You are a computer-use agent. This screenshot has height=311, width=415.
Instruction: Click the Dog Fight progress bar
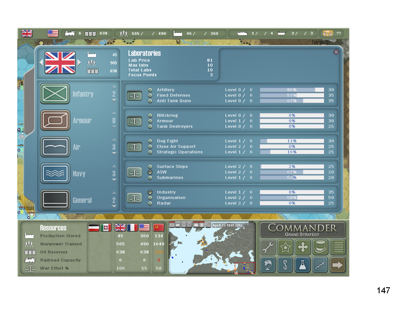coord(292,141)
